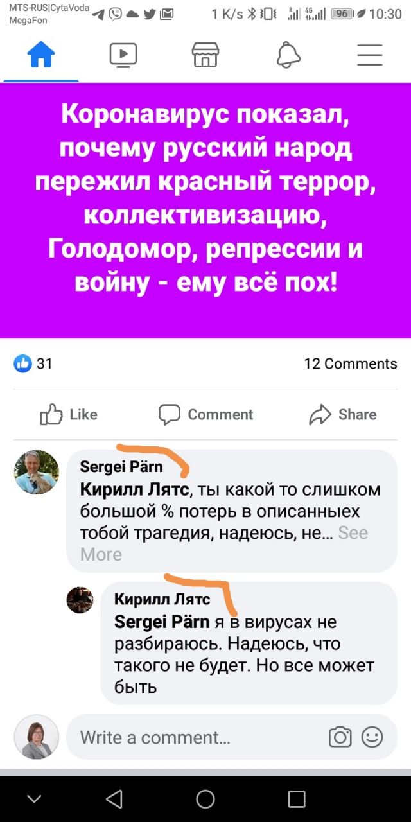Like the post with thumbs-up button
Viewport: 411px width, 822px height.
tap(69, 414)
